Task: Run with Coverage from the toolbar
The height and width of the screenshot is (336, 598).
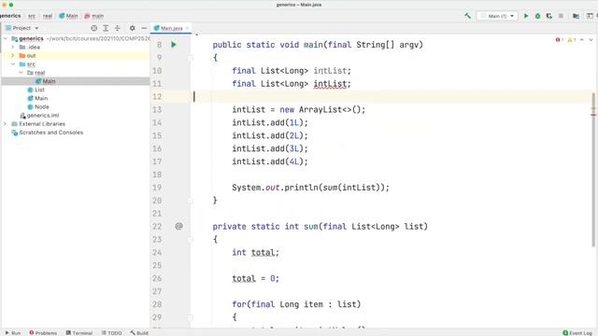Action: click(x=548, y=16)
